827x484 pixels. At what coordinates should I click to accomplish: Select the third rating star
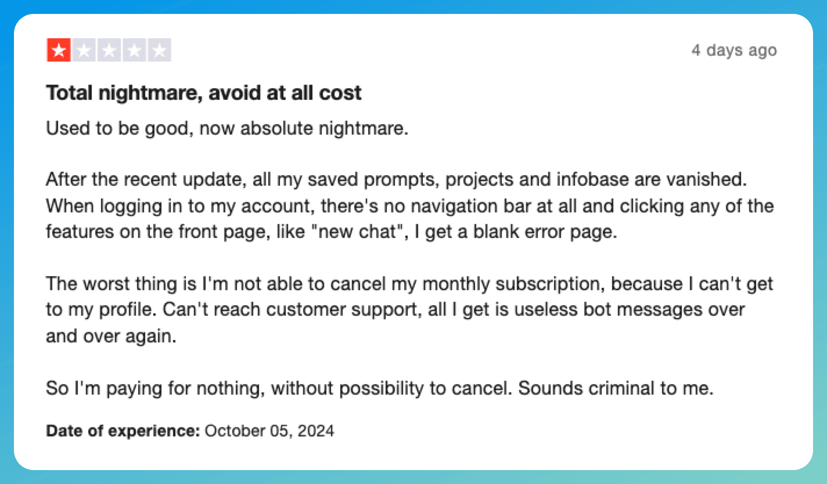[109, 50]
